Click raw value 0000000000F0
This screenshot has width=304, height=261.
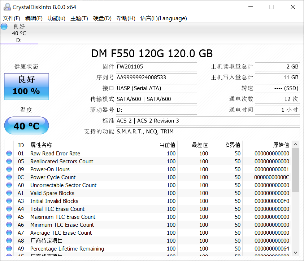tap(272, 201)
